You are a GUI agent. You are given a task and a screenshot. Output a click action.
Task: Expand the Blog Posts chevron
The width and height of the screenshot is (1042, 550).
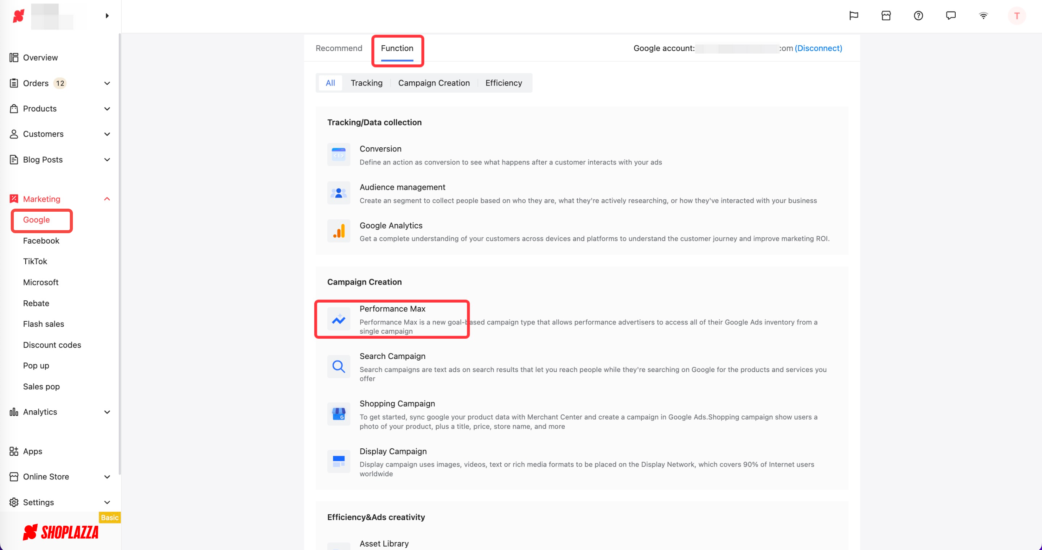107,160
